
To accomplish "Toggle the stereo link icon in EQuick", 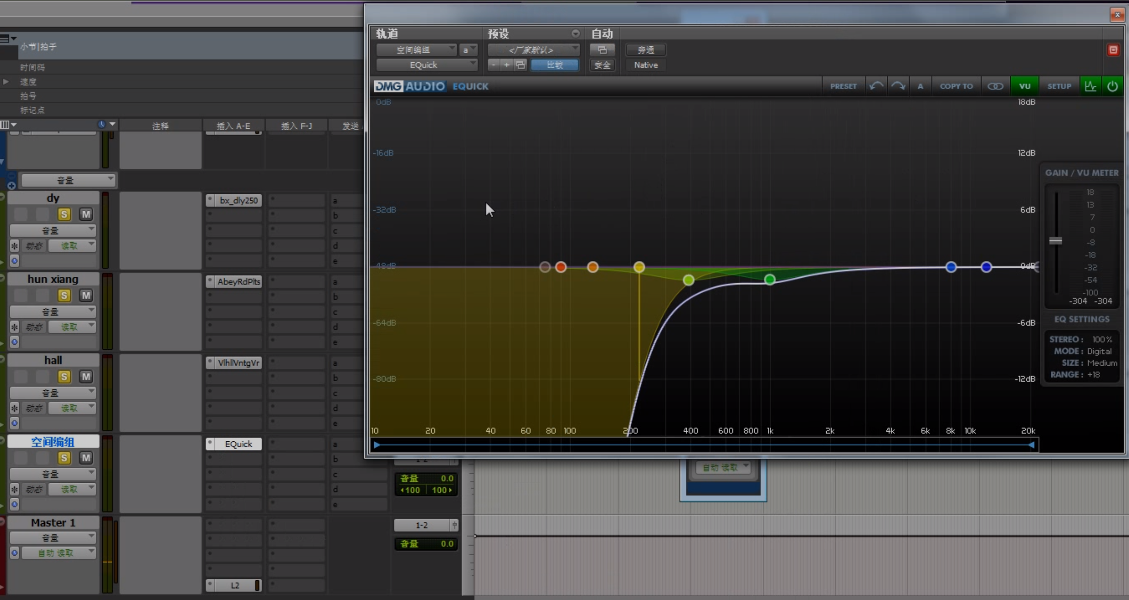I will click(x=995, y=86).
